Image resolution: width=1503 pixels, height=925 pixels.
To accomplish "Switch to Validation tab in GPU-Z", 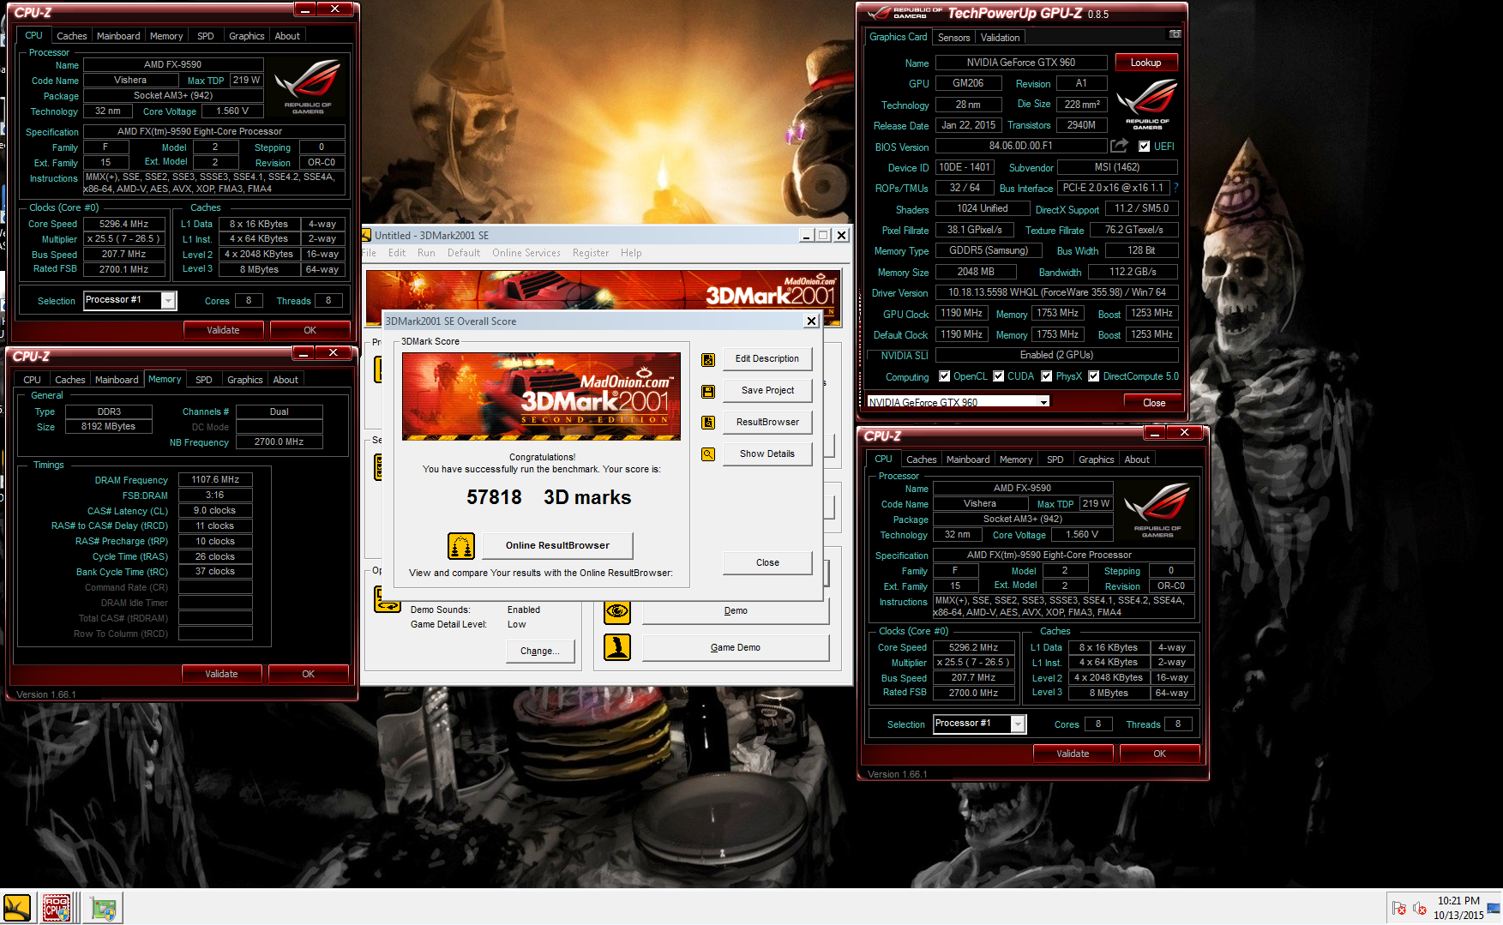I will [x=1000, y=38].
